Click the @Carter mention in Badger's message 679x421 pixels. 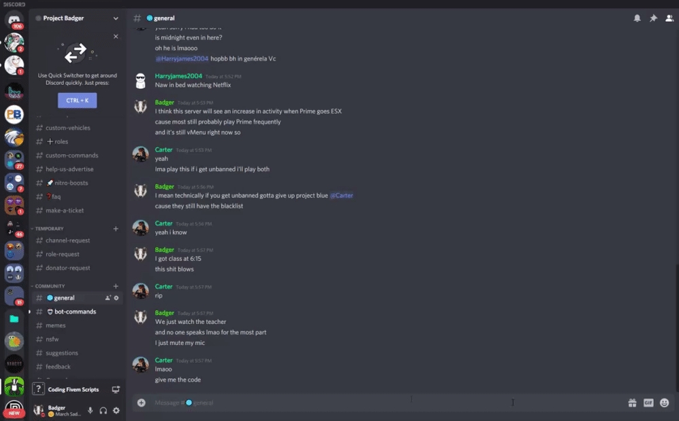click(x=342, y=196)
